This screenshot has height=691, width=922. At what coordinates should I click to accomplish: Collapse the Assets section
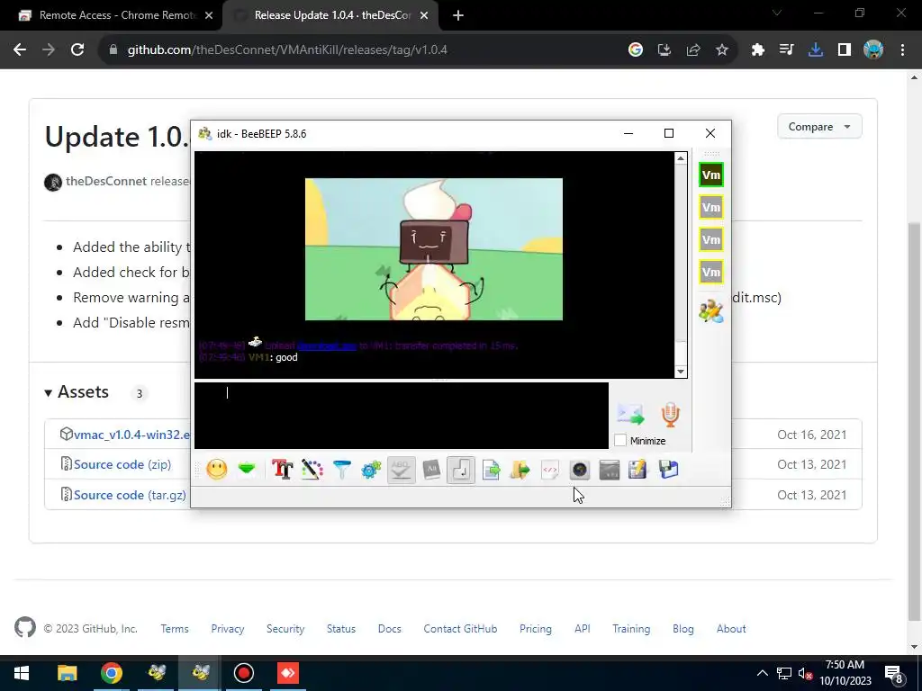[x=77, y=392]
